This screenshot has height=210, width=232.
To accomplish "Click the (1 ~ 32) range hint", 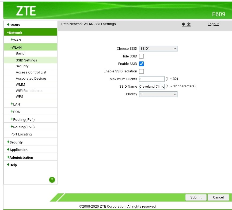I will click(172, 79).
